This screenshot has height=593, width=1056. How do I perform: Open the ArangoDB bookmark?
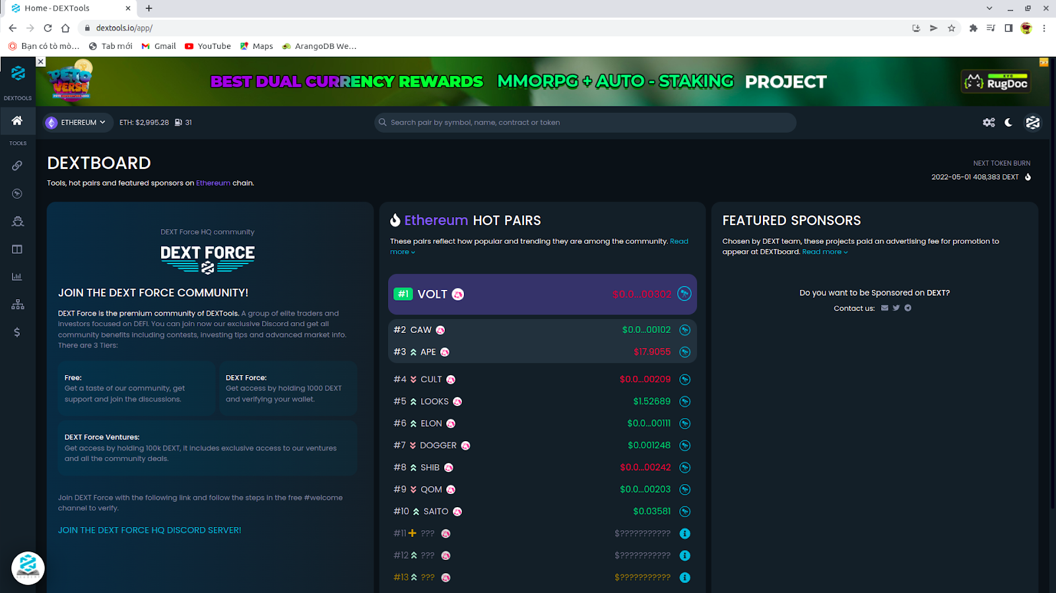319,46
